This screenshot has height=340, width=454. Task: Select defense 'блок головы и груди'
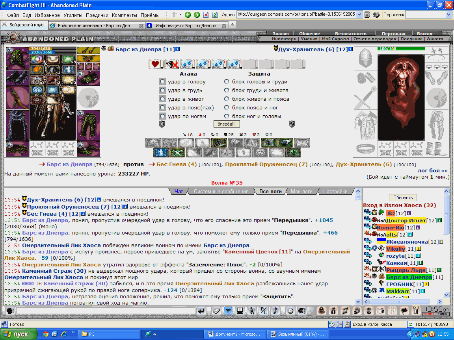pos(227,82)
